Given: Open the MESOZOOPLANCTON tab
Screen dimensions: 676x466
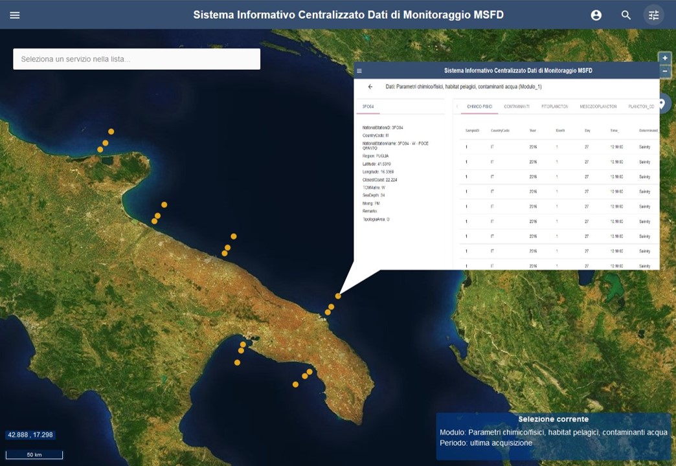Looking at the screenshot, I should (x=598, y=106).
